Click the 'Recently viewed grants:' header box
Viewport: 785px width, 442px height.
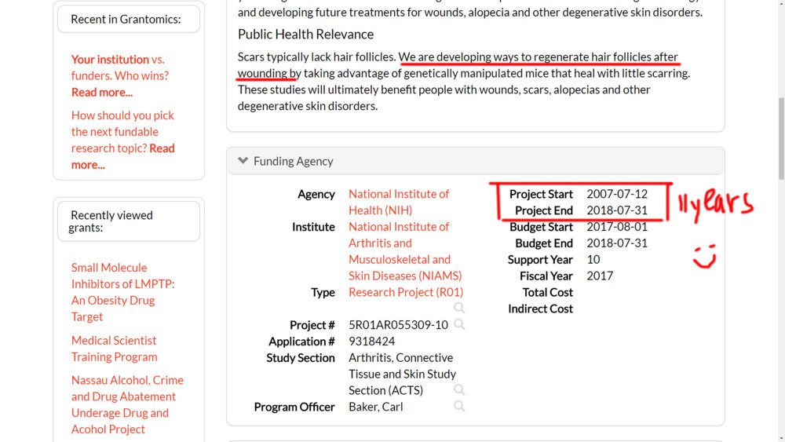129,221
